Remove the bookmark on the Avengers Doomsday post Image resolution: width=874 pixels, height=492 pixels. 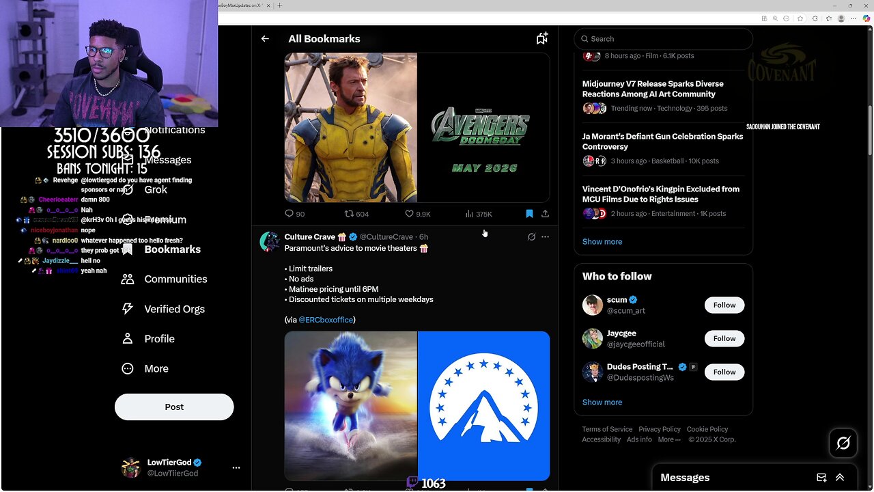(529, 214)
